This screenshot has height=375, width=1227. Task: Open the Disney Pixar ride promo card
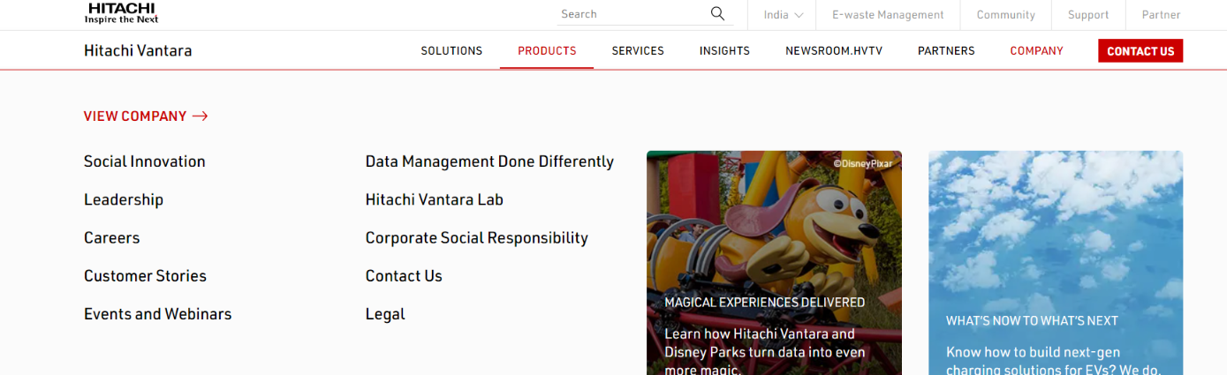(x=774, y=263)
